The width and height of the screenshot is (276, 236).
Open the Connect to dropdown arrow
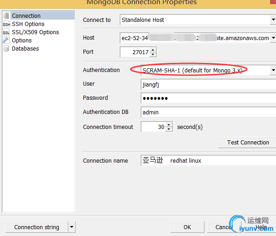click(x=273, y=20)
